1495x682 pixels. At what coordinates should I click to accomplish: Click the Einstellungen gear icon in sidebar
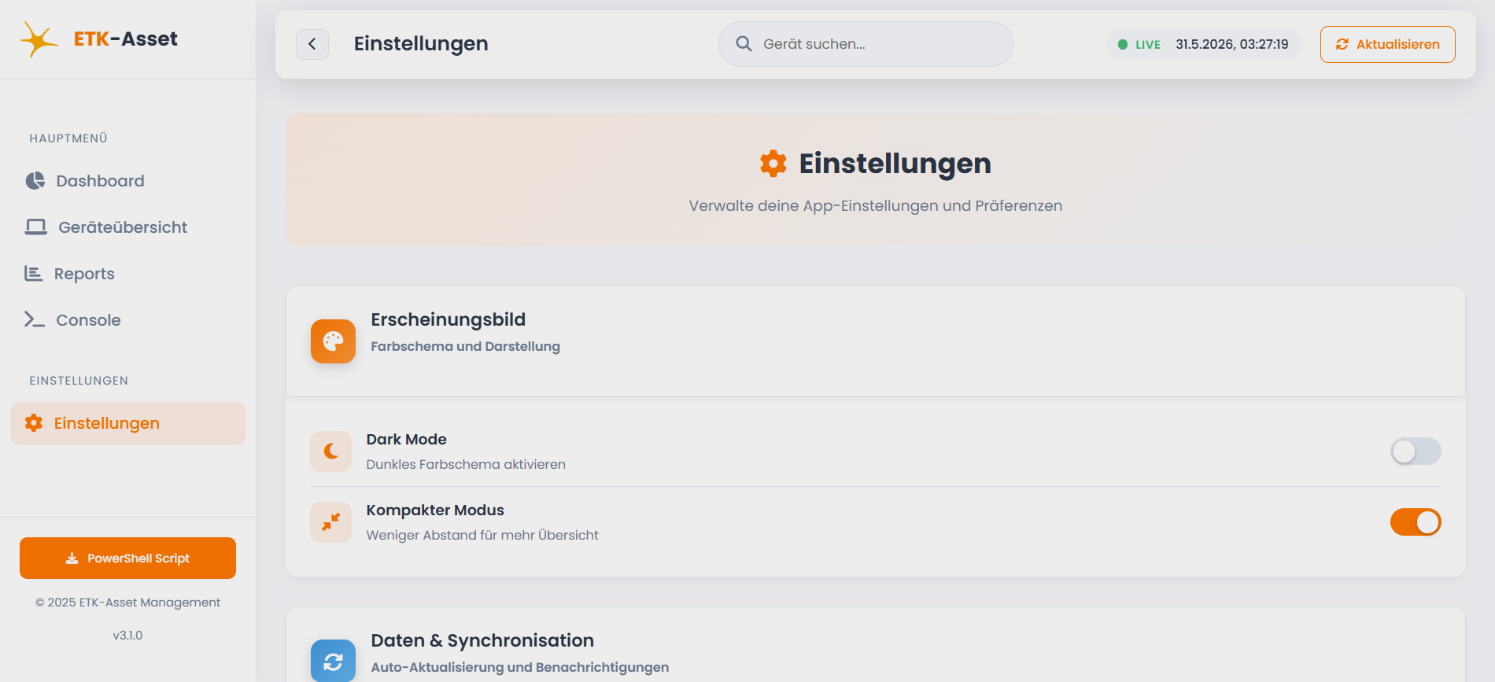[34, 423]
